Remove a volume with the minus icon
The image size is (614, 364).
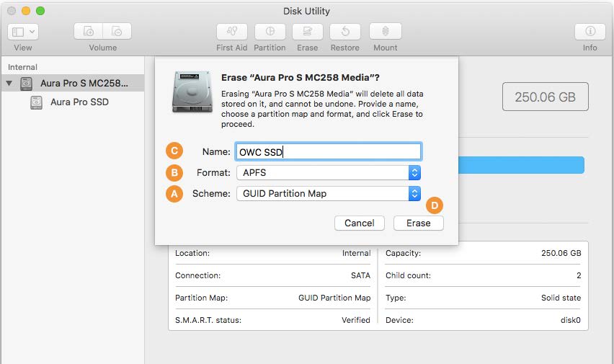tap(117, 31)
